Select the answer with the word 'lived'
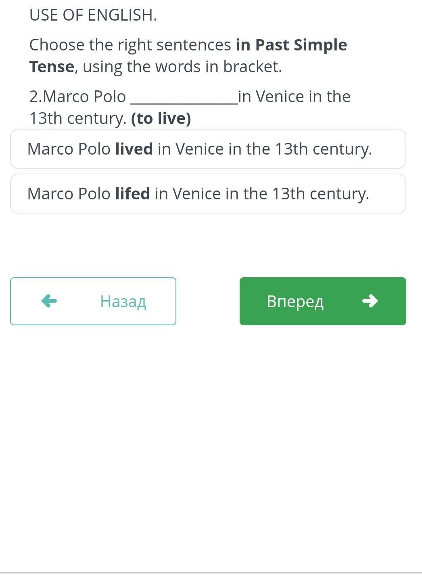The width and height of the screenshot is (422, 584). point(208,149)
